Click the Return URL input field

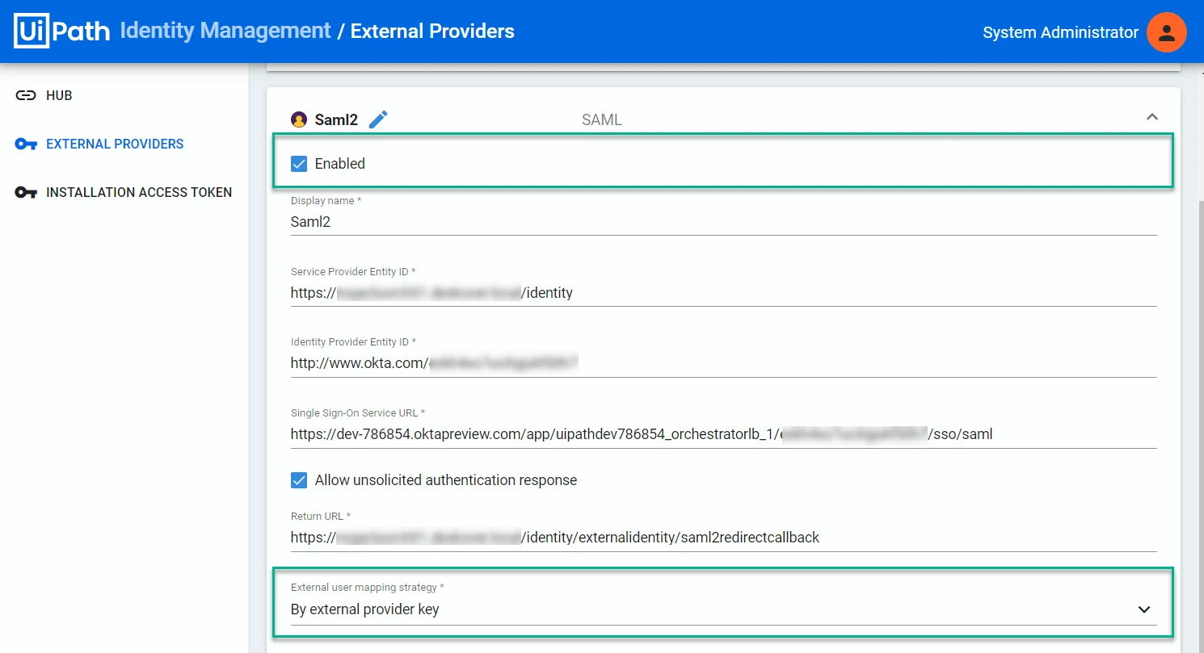click(723, 538)
